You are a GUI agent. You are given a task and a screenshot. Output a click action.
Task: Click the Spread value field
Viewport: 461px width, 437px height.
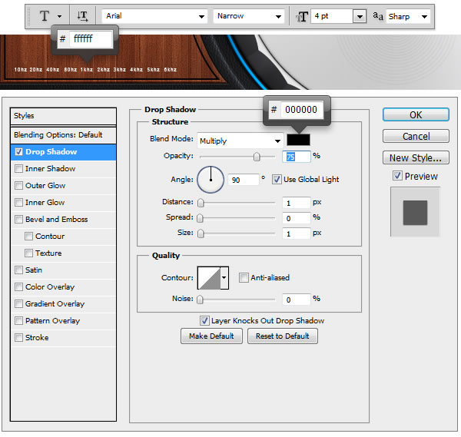(x=296, y=218)
